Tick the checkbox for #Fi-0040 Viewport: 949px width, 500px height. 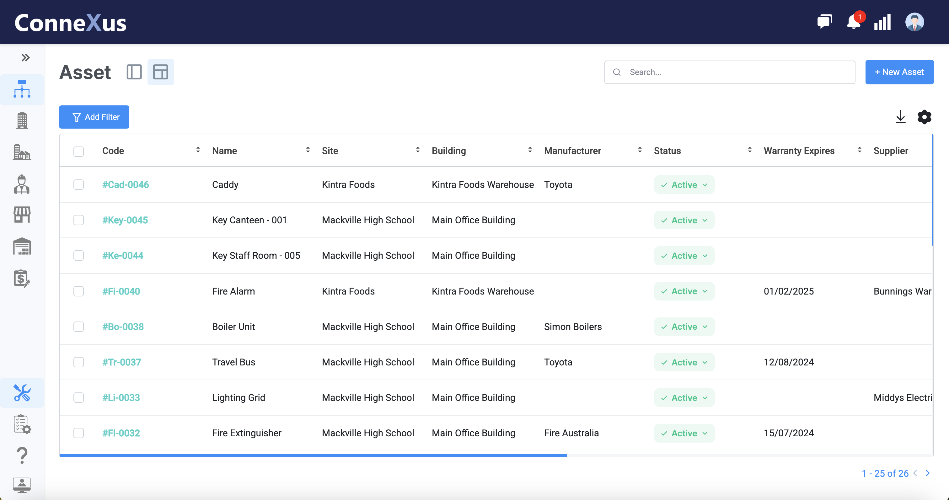coord(78,291)
